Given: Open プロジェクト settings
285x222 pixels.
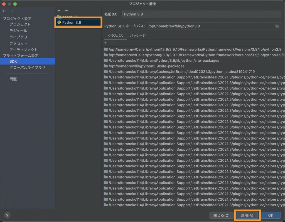Looking at the screenshot, I should (x=20, y=24).
